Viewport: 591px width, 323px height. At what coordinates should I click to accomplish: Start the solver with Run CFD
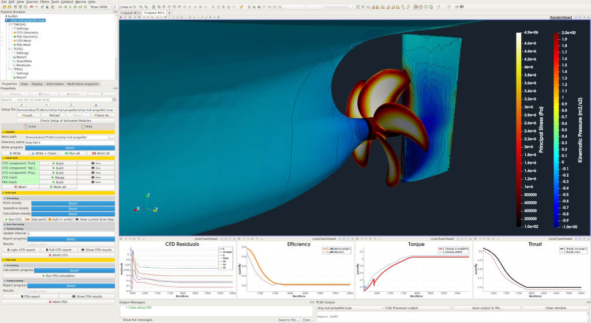[13, 219]
